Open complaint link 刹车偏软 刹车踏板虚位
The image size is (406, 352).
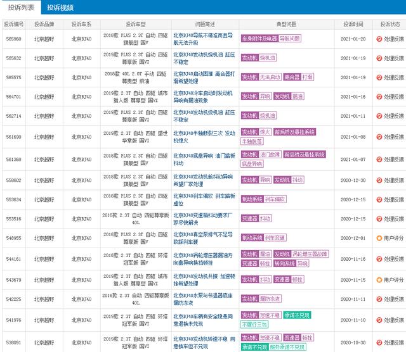click(x=204, y=199)
